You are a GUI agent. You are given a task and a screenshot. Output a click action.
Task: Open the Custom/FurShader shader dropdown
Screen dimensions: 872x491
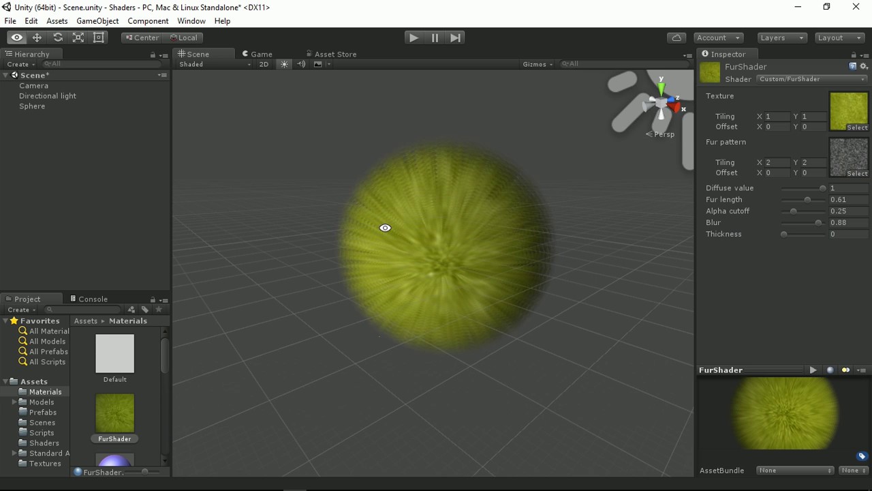(x=812, y=79)
